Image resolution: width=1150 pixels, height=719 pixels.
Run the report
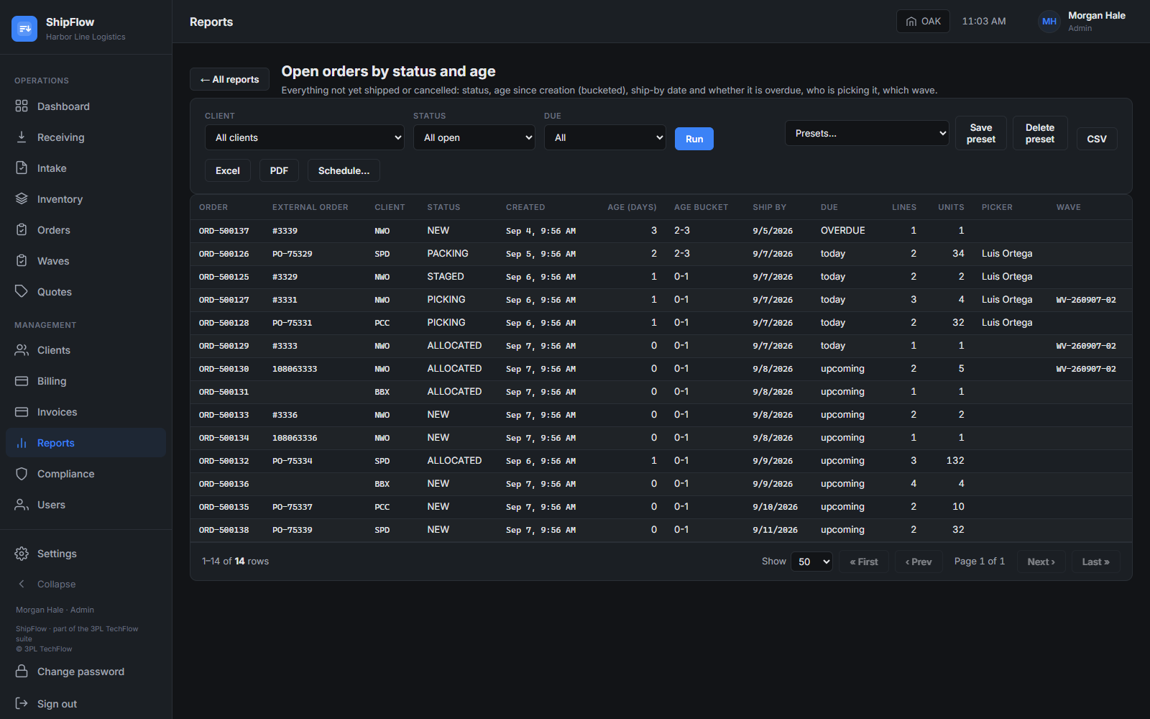tap(694, 139)
